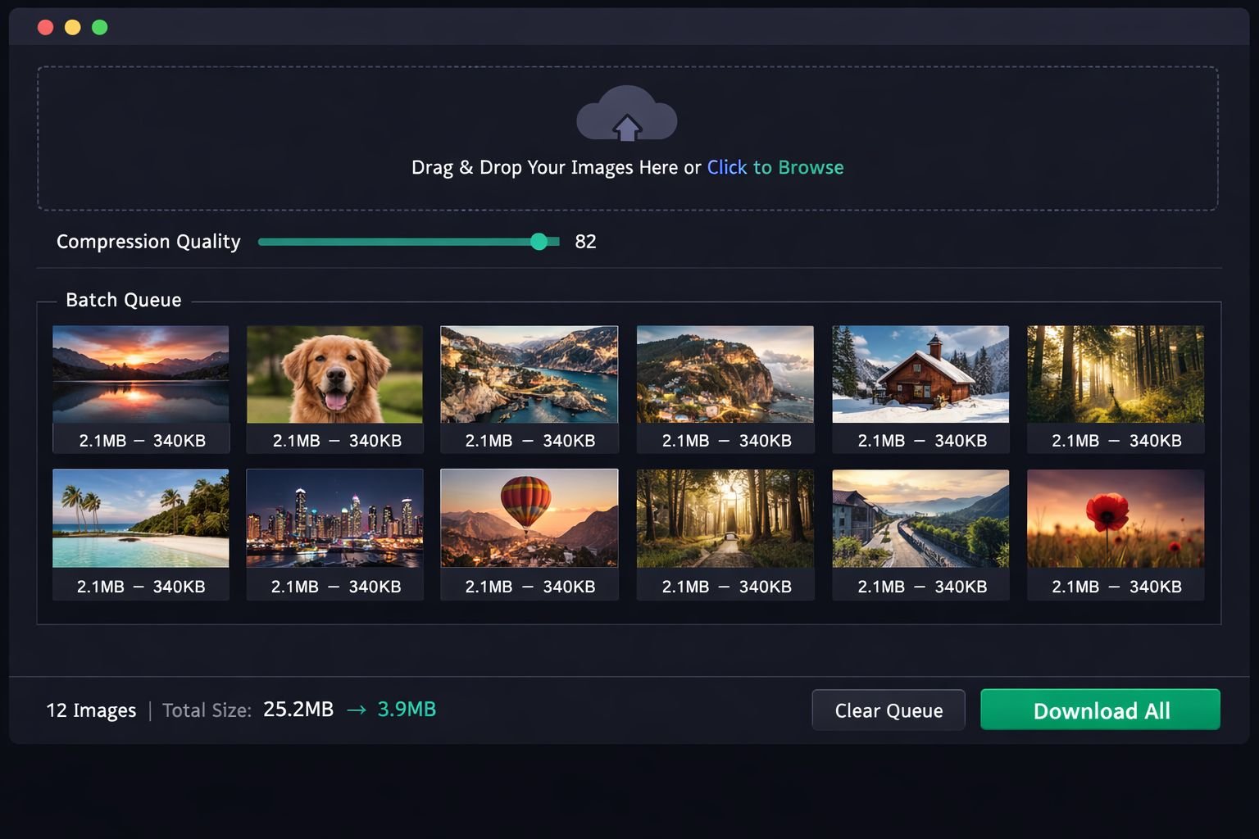The height and width of the screenshot is (839, 1259).
Task: Select the coastal harbor aerial thumbnail
Action: tap(530, 374)
